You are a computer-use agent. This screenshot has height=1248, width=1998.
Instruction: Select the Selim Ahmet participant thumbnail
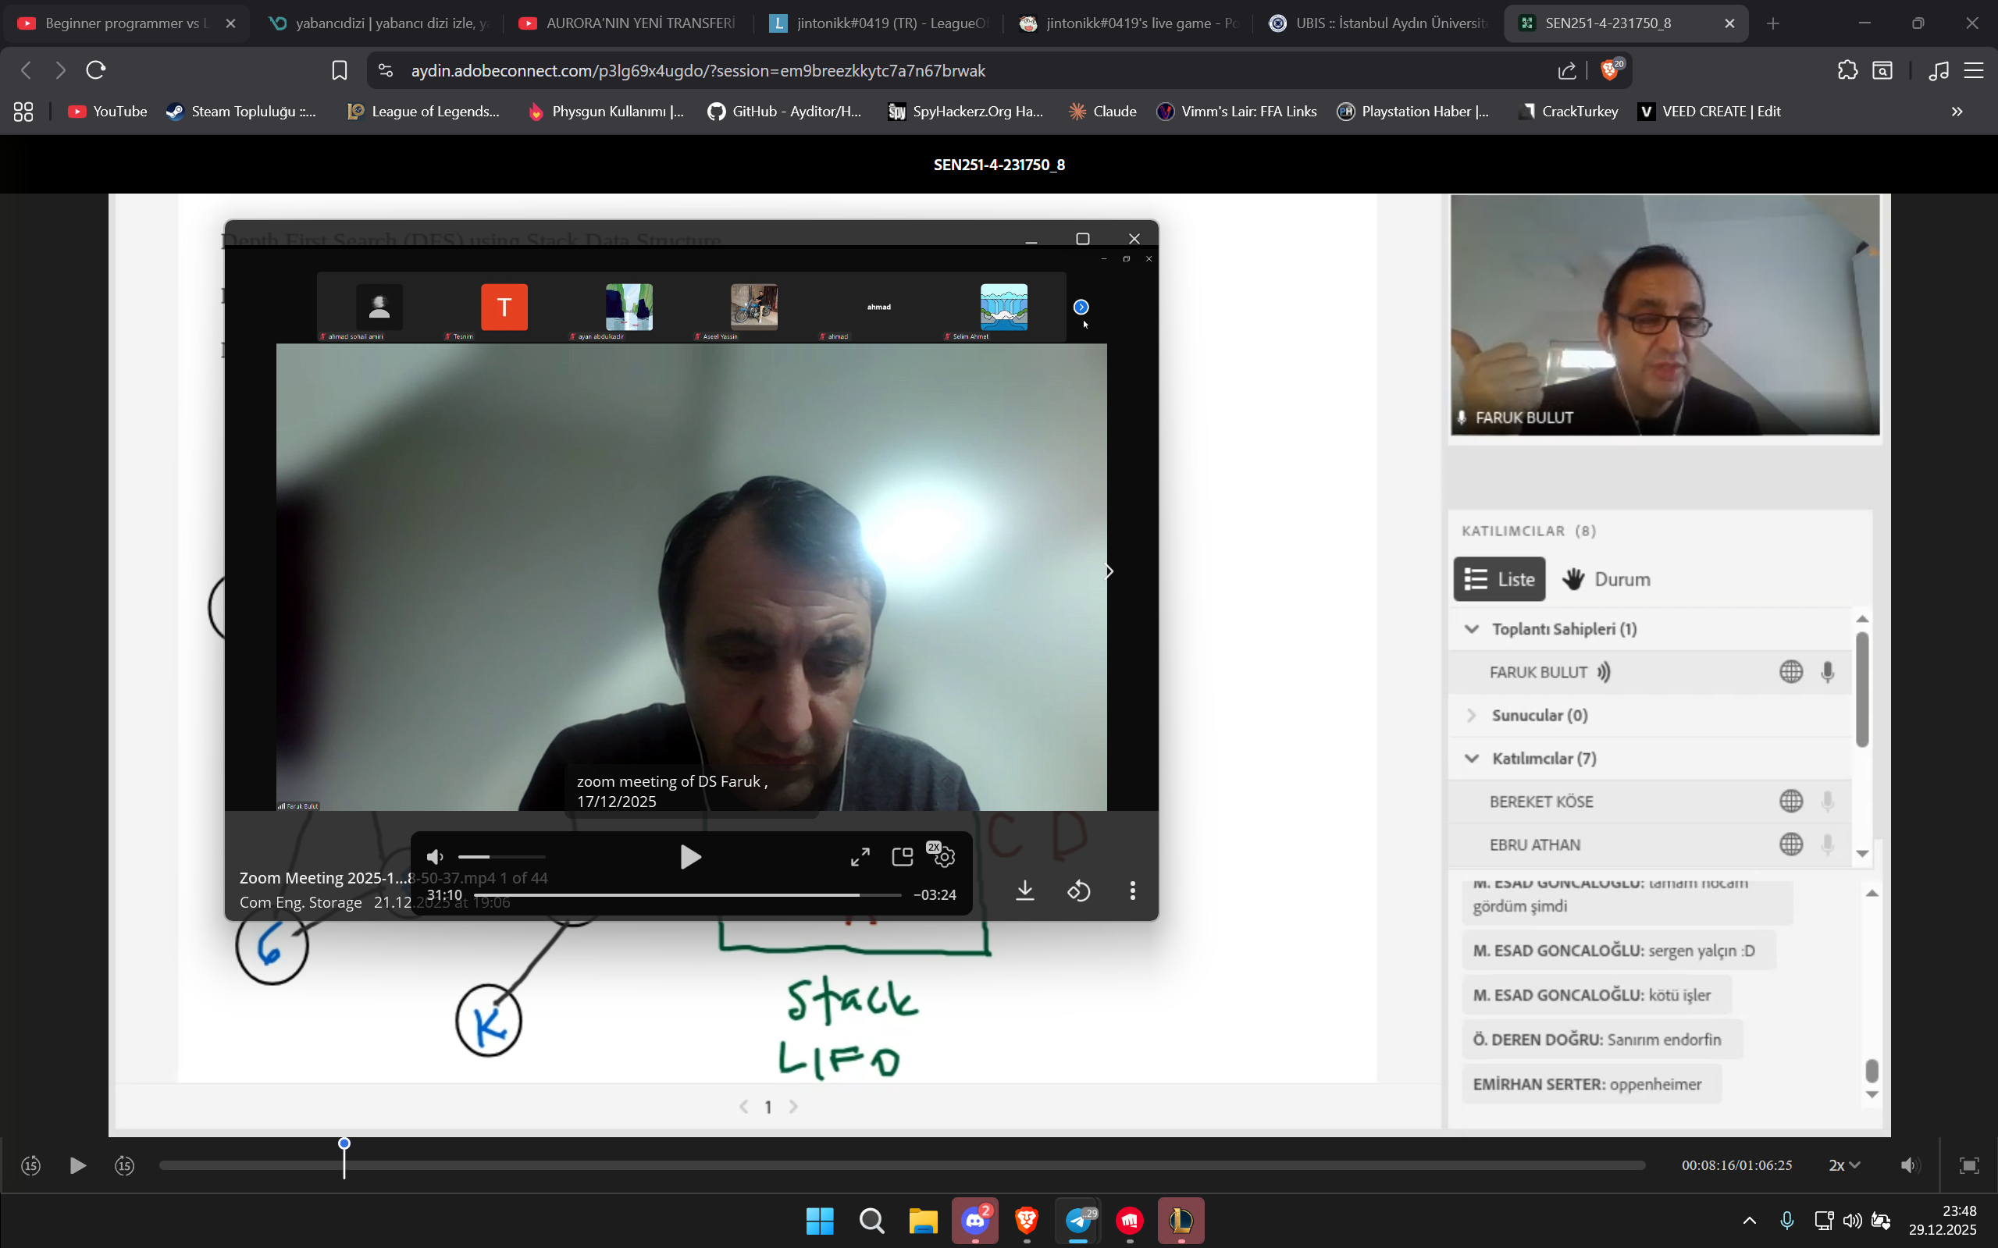1004,307
